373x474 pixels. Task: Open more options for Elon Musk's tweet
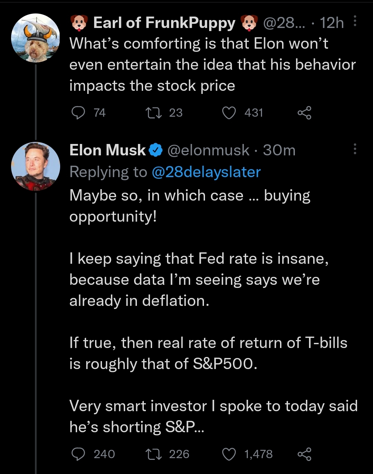click(355, 149)
